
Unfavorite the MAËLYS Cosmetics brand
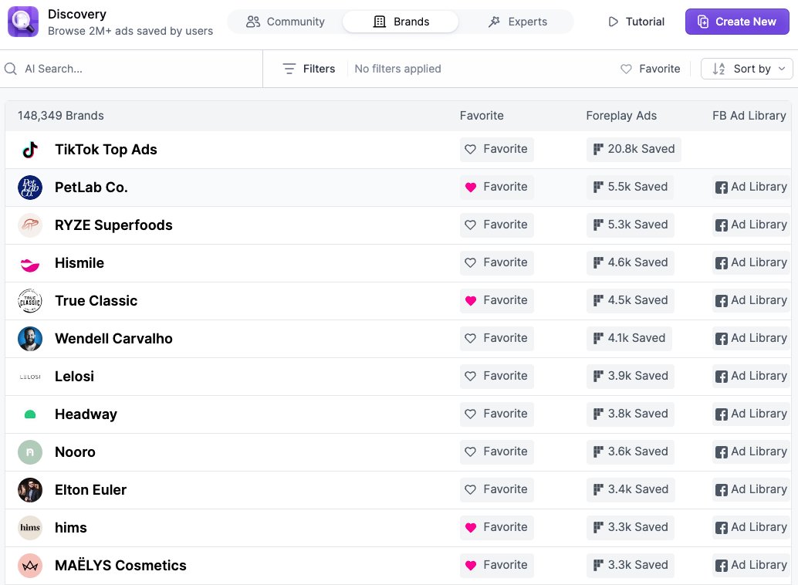click(x=497, y=565)
